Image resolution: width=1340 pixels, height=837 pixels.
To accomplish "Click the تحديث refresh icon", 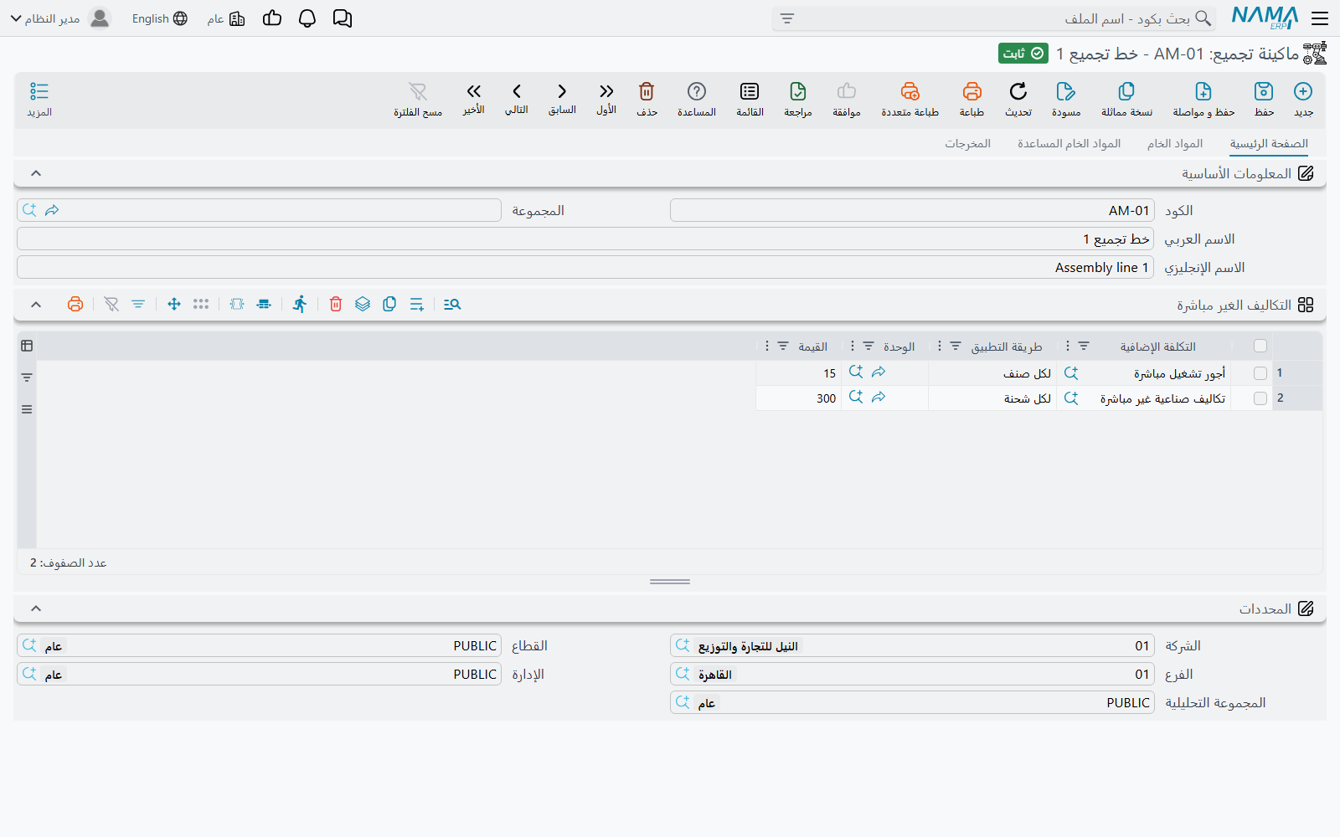I will tap(1018, 91).
